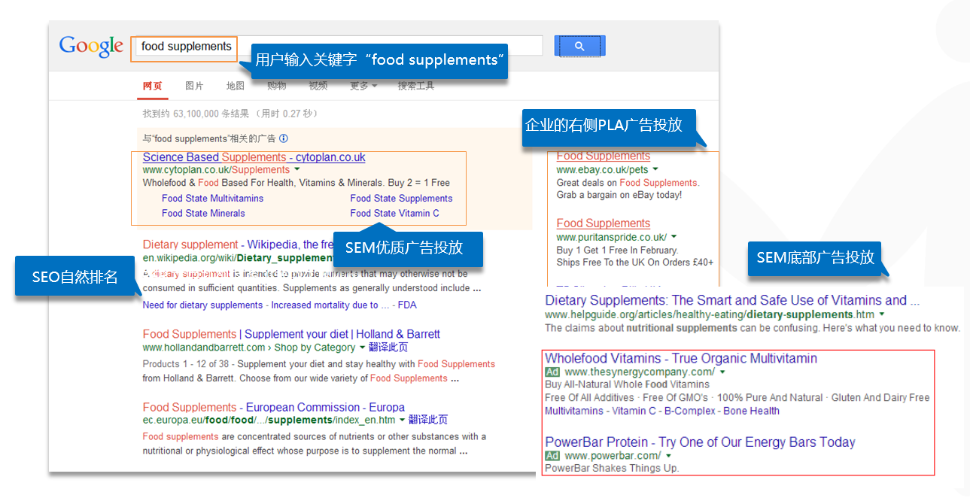Image resolution: width=970 pixels, height=498 pixels.
Task: Select the 网页 tab
Action: (152, 87)
